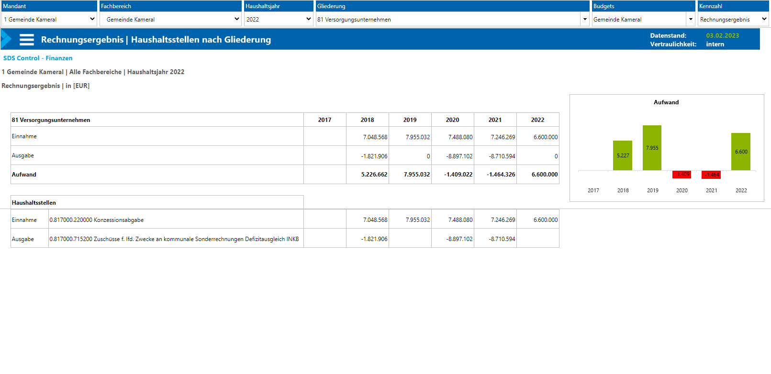Open the Mandant dropdown
Image resolution: width=771 pixels, height=374 pixels.
(x=49, y=19)
